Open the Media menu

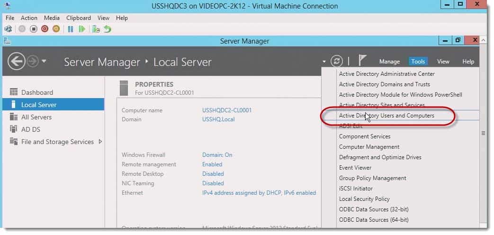52,18
